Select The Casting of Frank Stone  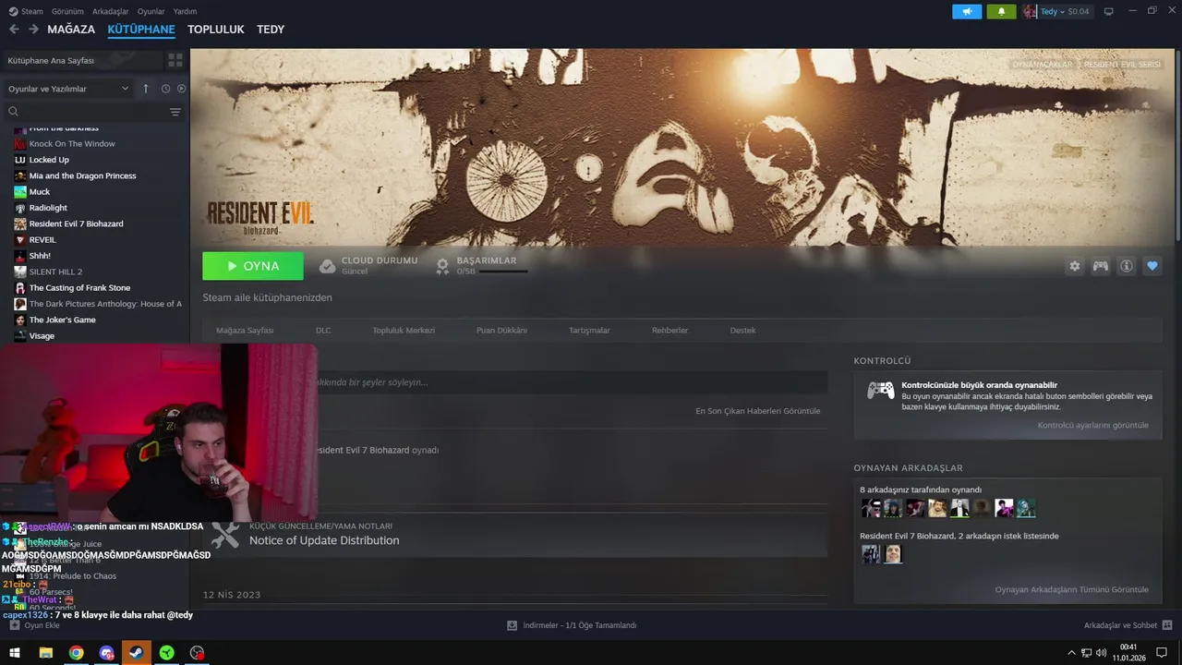[79, 288]
